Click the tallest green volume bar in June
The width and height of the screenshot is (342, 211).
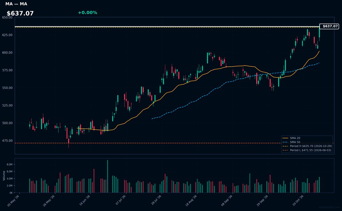pos(107,176)
